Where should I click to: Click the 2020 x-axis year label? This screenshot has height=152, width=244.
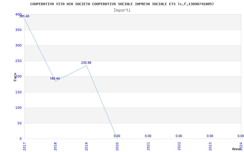click(x=117, y=147)
